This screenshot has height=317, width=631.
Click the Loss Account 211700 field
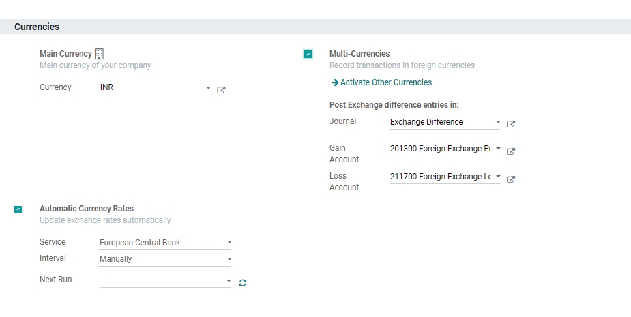pyautogui.click(x=440, y=177)
